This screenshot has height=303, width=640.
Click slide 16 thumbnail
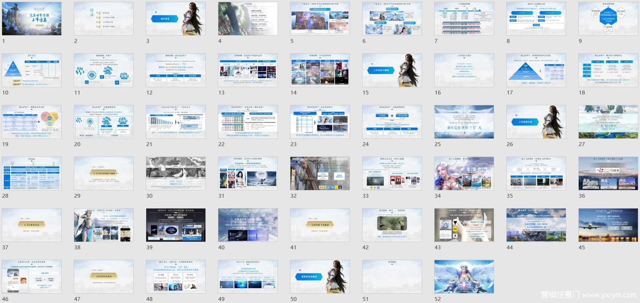(464, 70)
